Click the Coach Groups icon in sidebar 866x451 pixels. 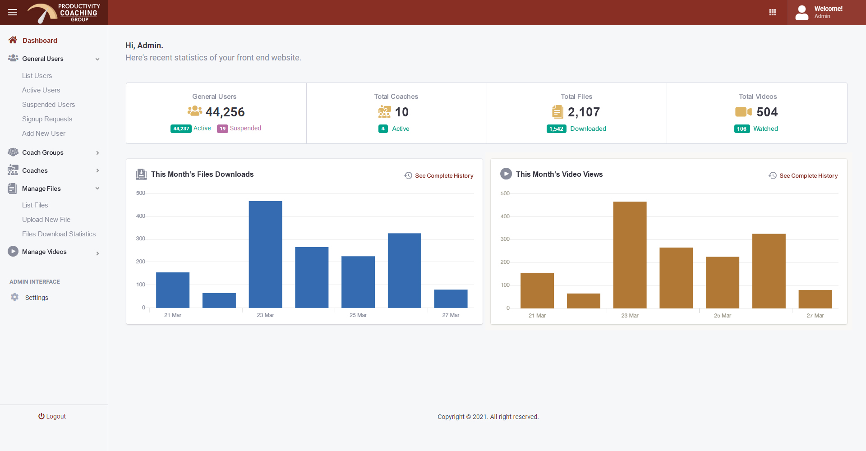click(13, 152)
